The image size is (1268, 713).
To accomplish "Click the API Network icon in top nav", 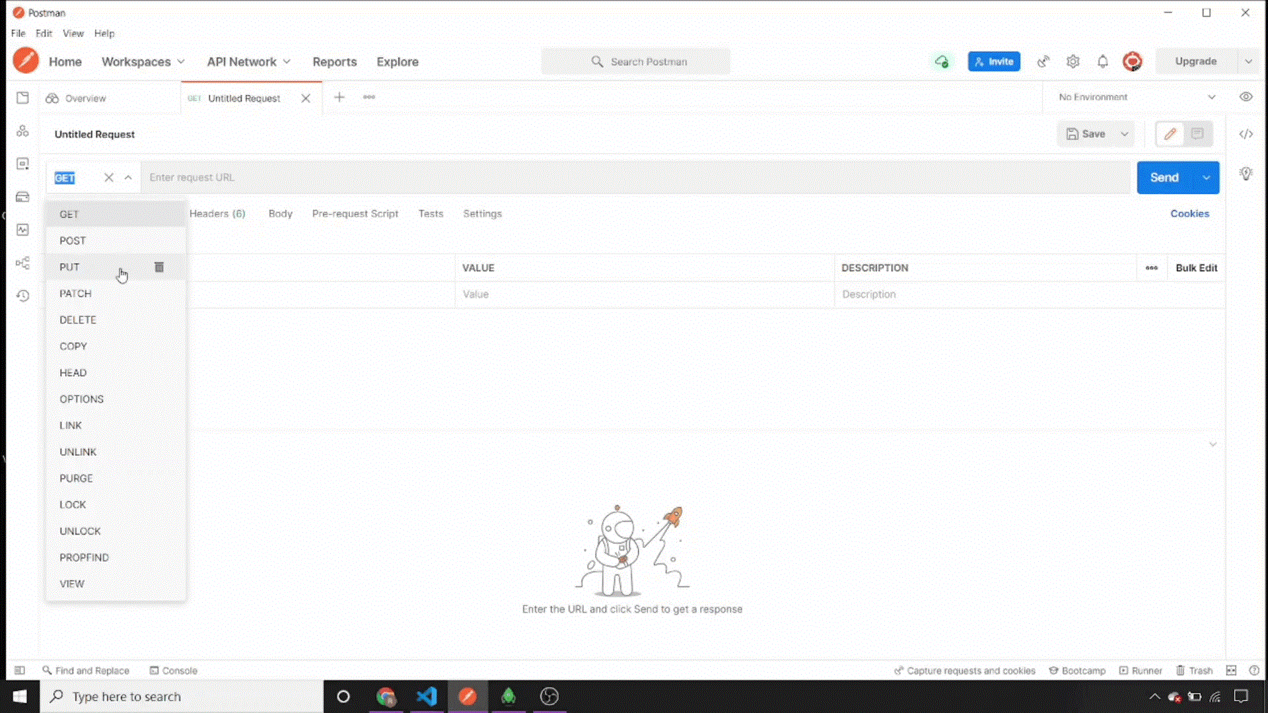I will 241,61.
